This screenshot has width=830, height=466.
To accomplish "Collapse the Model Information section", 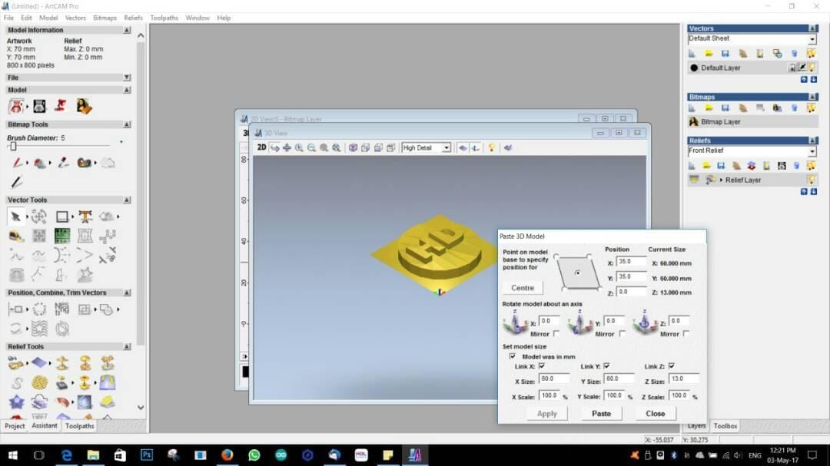I will 127,30.
